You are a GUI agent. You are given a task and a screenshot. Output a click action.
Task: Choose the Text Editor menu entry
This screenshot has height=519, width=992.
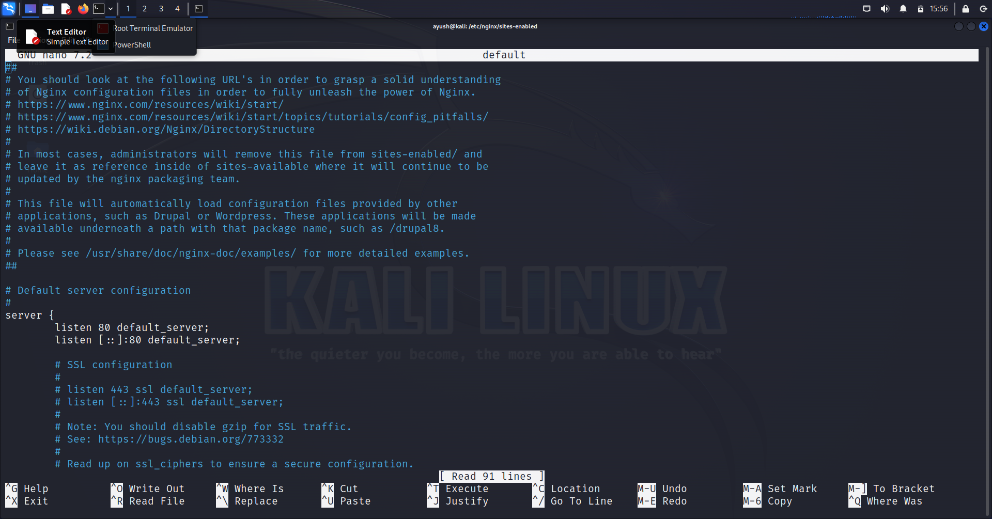(67, 32)
